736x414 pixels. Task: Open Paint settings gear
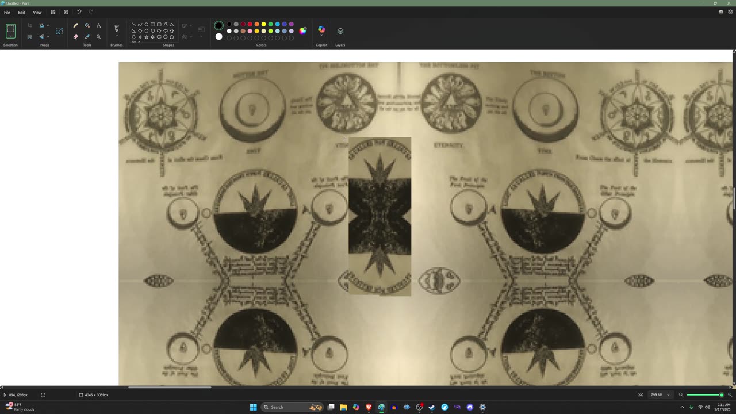730,12
